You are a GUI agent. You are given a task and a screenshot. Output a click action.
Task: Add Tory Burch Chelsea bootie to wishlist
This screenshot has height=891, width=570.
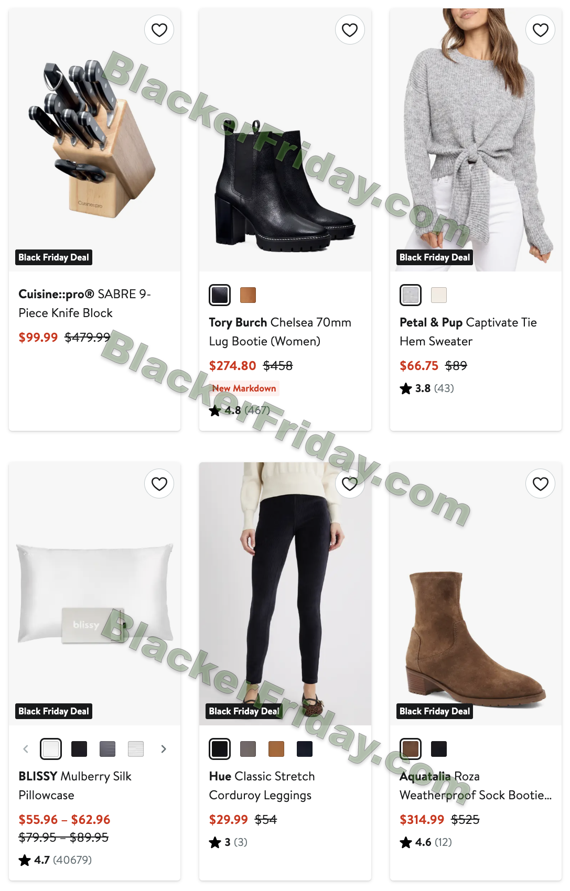[x=350, y=30]
